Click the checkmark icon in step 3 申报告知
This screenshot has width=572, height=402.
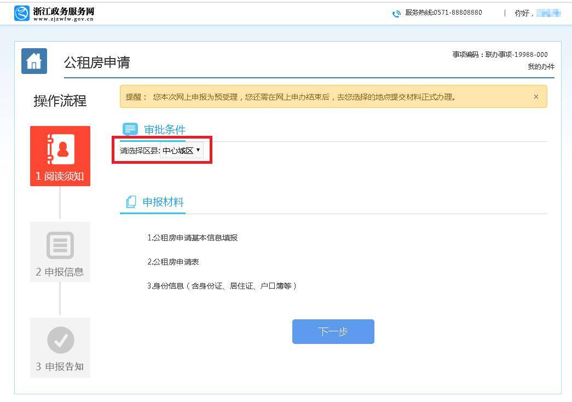point(60,341)
